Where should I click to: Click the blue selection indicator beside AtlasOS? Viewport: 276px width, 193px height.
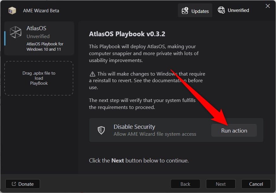pos(4,38)
